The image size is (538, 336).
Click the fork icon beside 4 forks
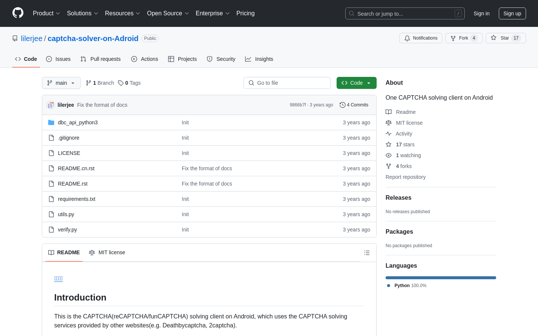[x=389, y=166]
